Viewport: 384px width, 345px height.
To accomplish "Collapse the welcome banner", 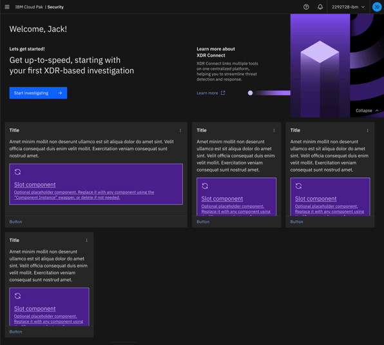I will (x=367, y=110).
